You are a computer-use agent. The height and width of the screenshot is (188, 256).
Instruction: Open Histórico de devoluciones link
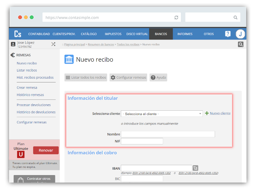[36, 112]
